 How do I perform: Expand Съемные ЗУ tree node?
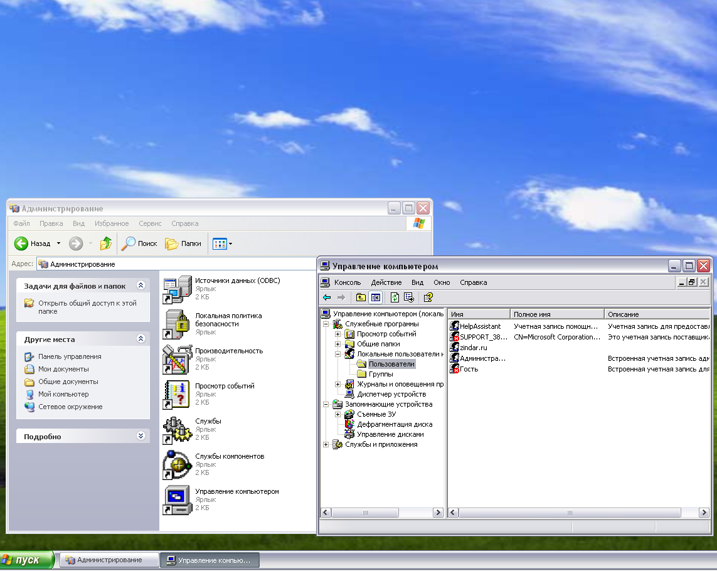click(338, 415)
